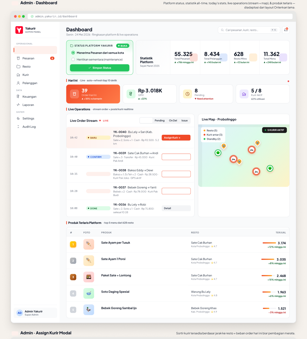Click the Soto Daging Spesial product thumbnail
This screenshot has width=307, height=339.
89,293
